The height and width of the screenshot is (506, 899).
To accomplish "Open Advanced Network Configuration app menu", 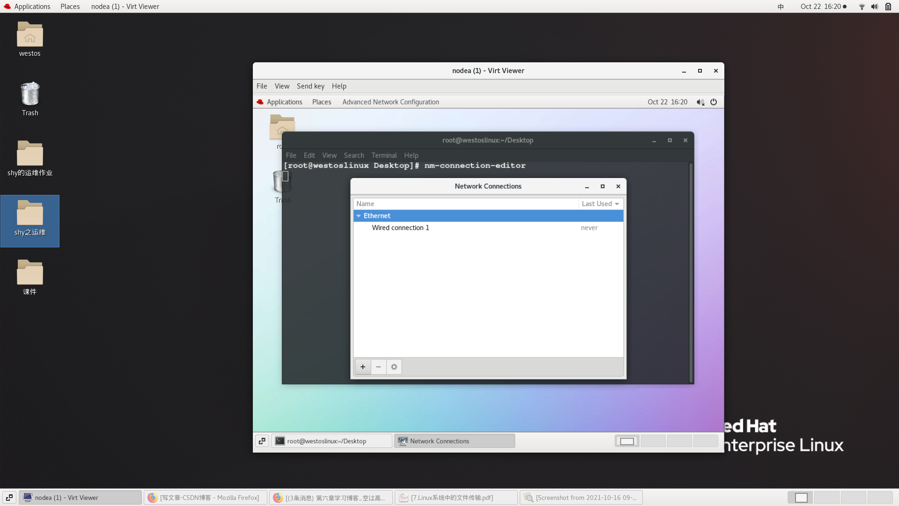I will (391, 102).
